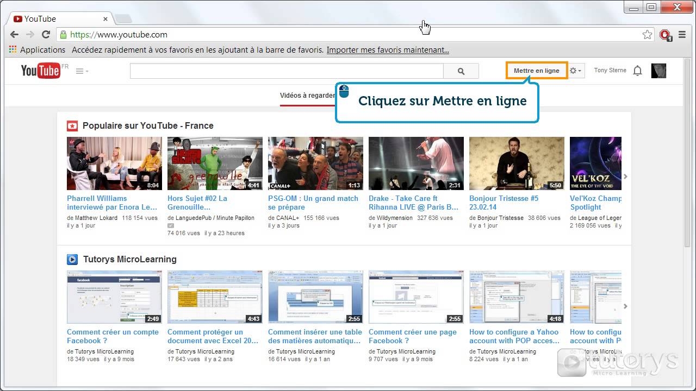Click Comment créer une page Facebook title
Image resolution: width=696 pixels, height=391 pixels.
(413, 336)
